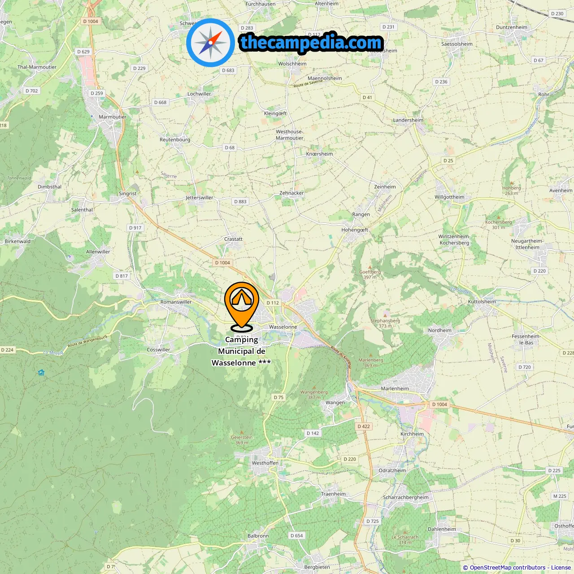
Task: Click the D 1004 road shield near Crastatt
Action: (222, 263)
